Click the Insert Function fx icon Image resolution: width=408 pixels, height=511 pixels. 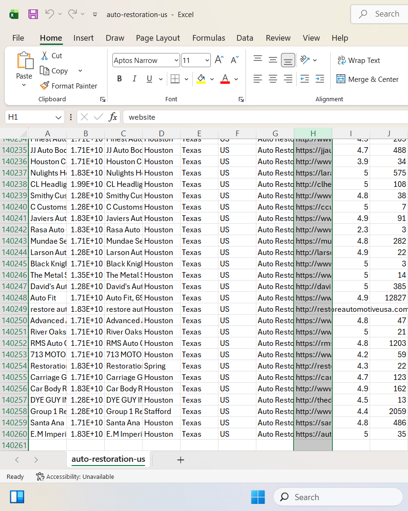(113, 117)
